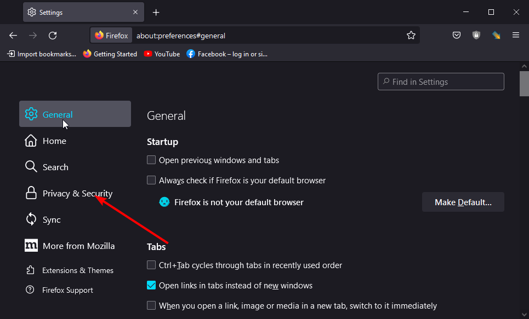Viewport: 529px width, 319px height.
Task: Enable Open previous windows and tabs
Action: coord(151,160)
